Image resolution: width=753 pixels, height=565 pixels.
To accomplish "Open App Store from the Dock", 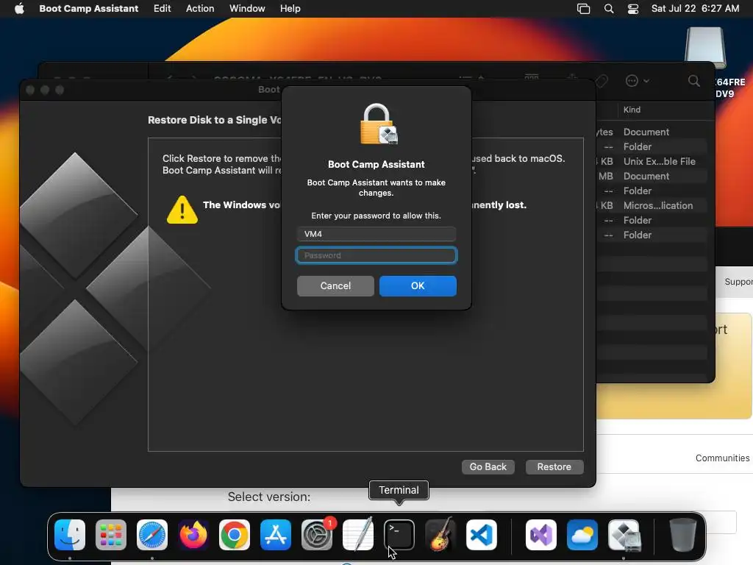I will point(276,535).
